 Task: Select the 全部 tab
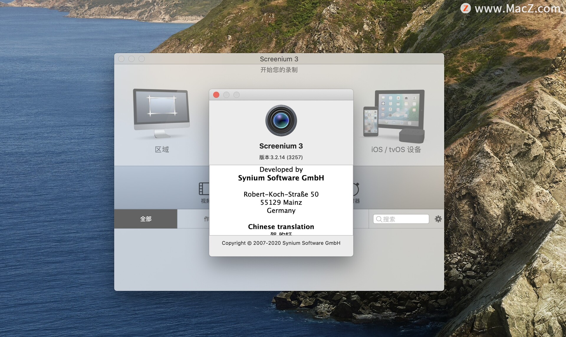point(146,219)
